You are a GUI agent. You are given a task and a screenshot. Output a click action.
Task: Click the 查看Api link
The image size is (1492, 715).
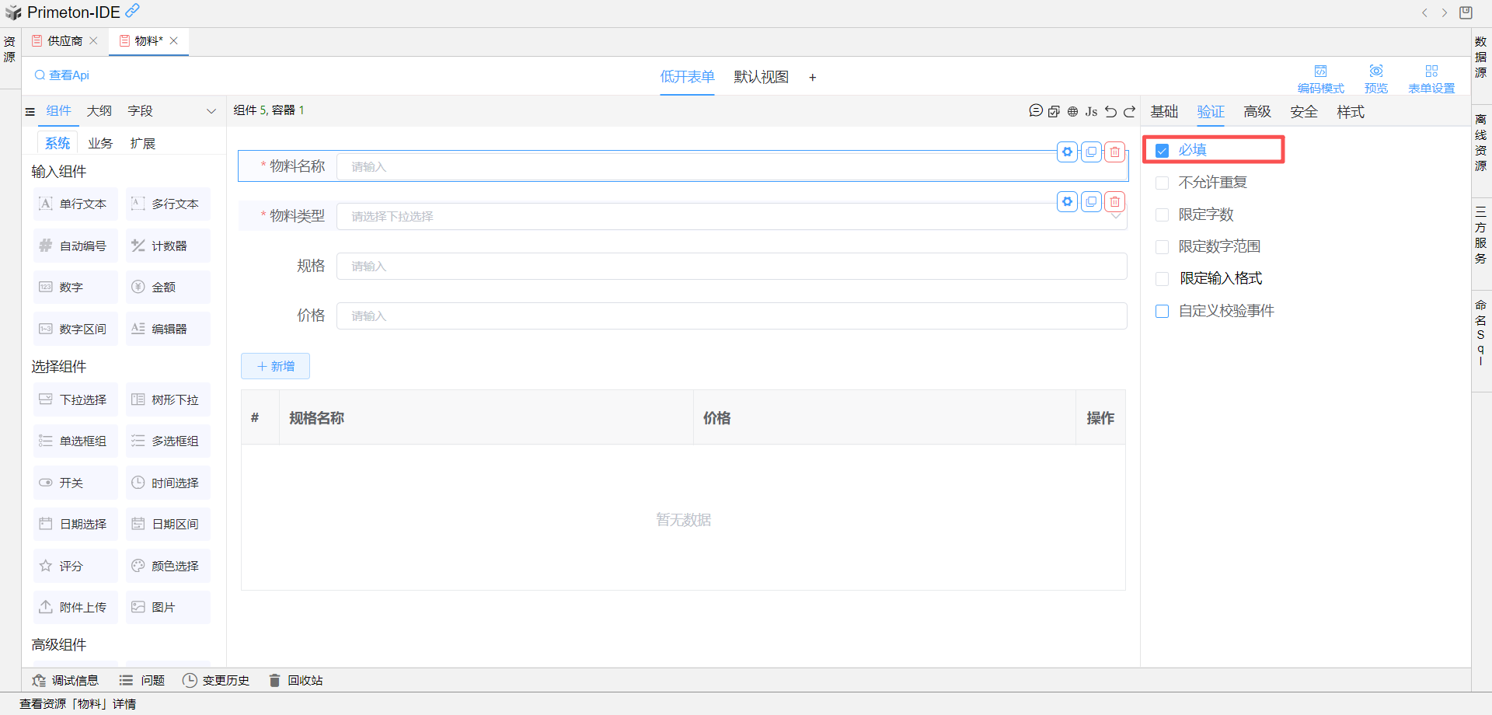pyautogui.click(x=62, y=75)
